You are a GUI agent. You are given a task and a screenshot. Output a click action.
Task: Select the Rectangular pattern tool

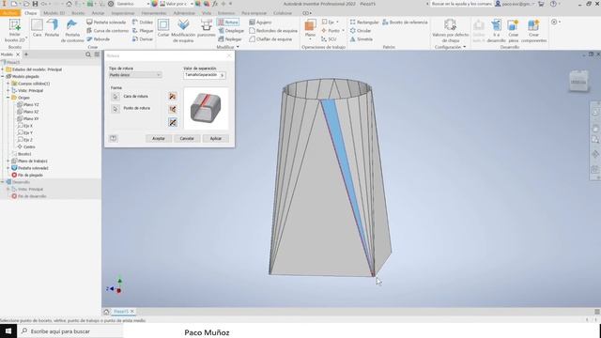(x=364, y=23)
